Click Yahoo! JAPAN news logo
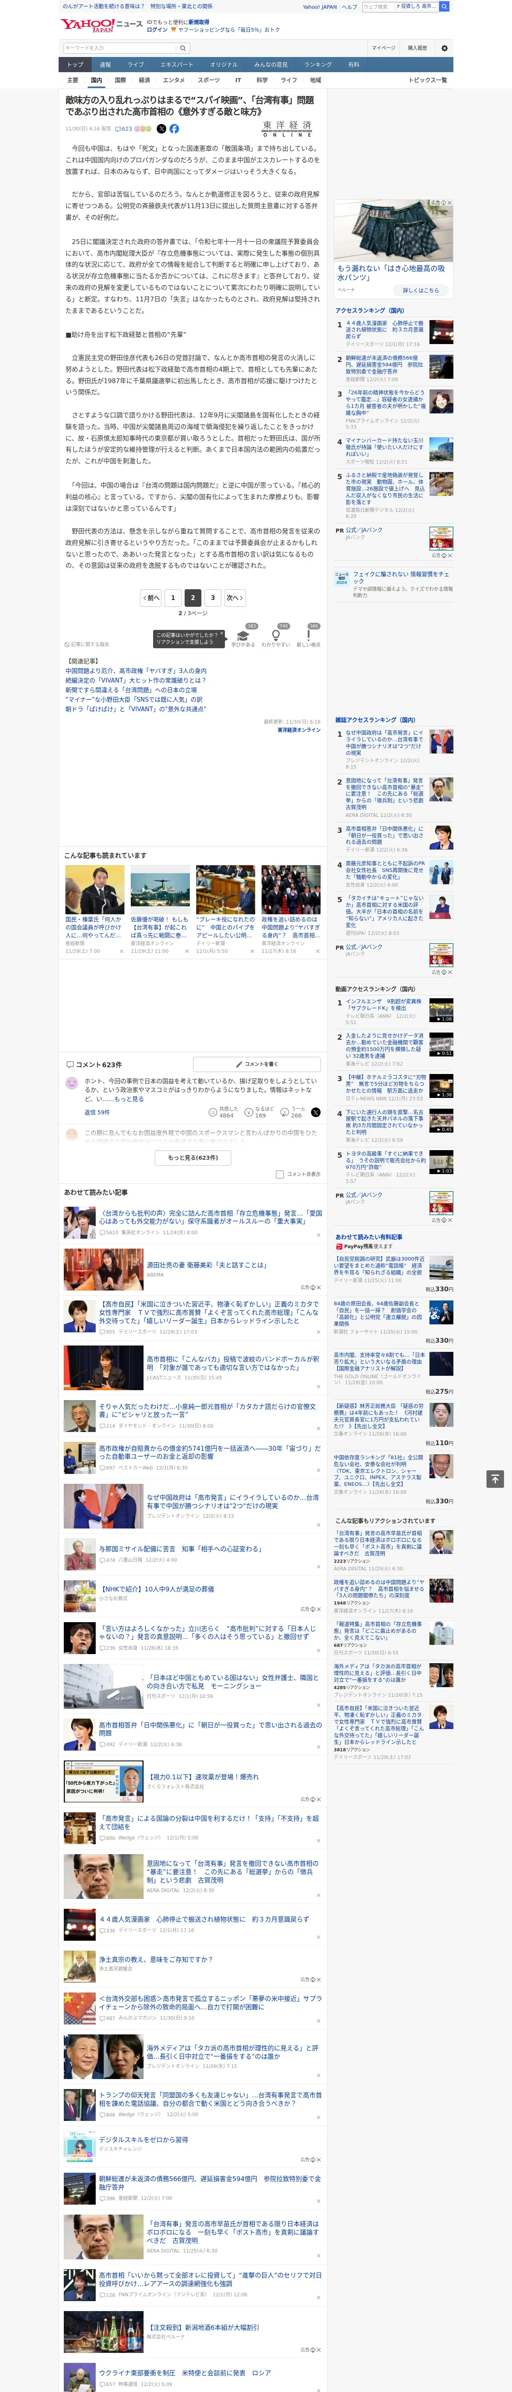512x2392 pixels. click(x=102, y=25)
